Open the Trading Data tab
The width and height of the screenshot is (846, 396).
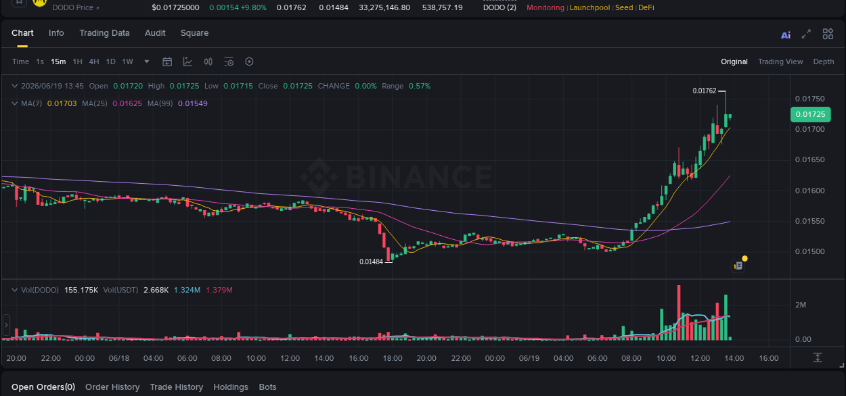pos(104,33)
